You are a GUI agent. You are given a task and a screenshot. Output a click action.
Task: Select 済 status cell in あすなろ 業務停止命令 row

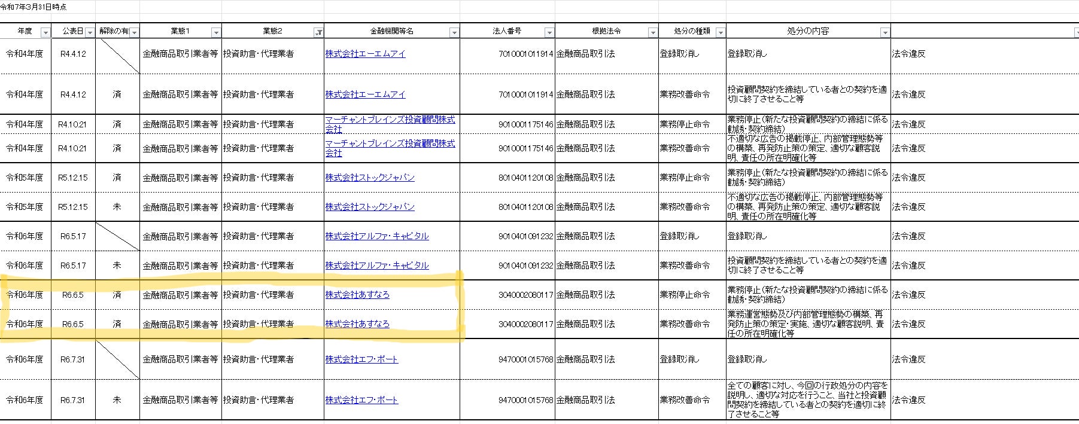pyautogui.click(x=117, y=295)
